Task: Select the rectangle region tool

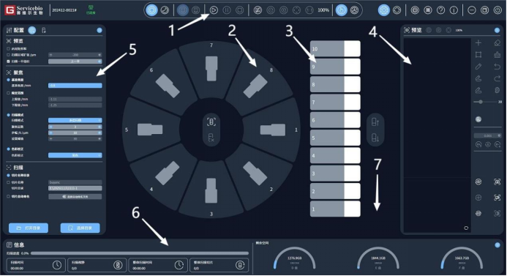Action: pyautogui.click(x=478, y=55)
